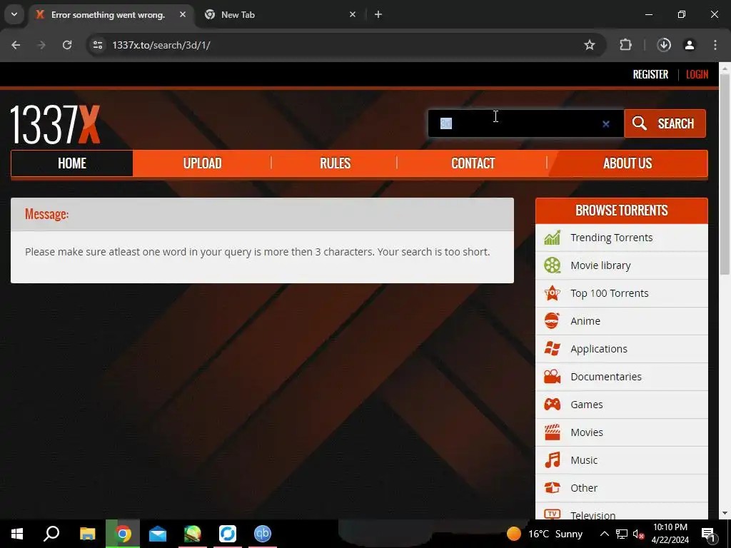
Task: Open File Explorer from the taskbar
Action: point(87,534)
